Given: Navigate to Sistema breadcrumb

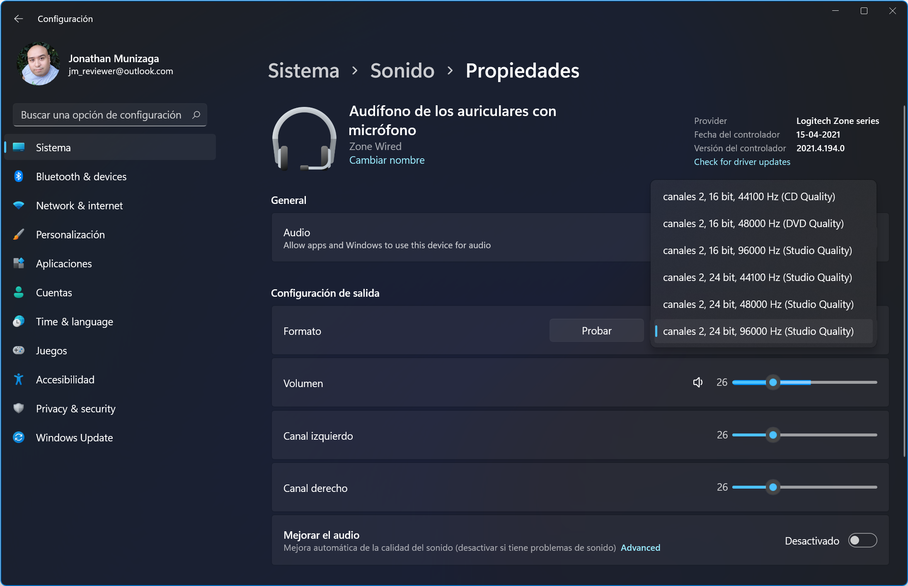Looking at the screenshot, I should (x=303, y=70).
